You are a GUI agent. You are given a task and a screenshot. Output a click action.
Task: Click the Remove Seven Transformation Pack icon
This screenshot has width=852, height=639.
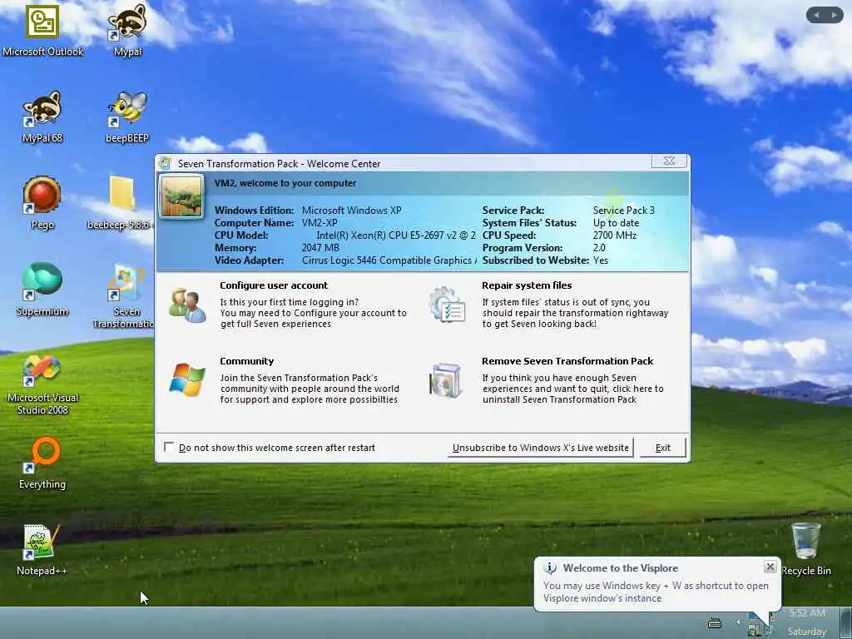[x=446, y=379]
